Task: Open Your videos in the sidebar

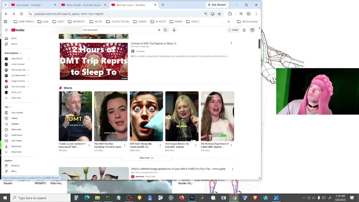Action: click(16, 141)
